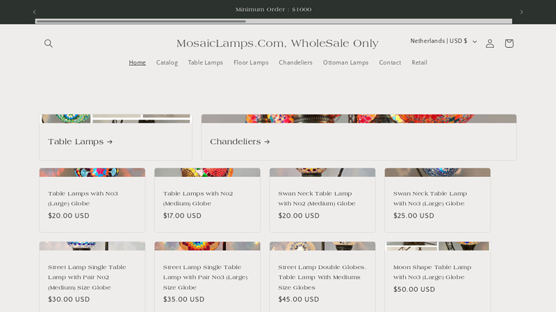
Task: Open the Contact navigation item
Action: [390, 62]
